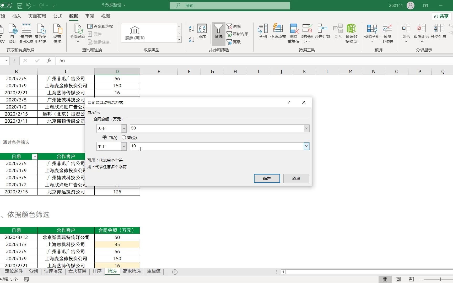This screenshot has height=283, width=453.
Task: Click the 页面布局 ribbon tab
Action: 37,16
